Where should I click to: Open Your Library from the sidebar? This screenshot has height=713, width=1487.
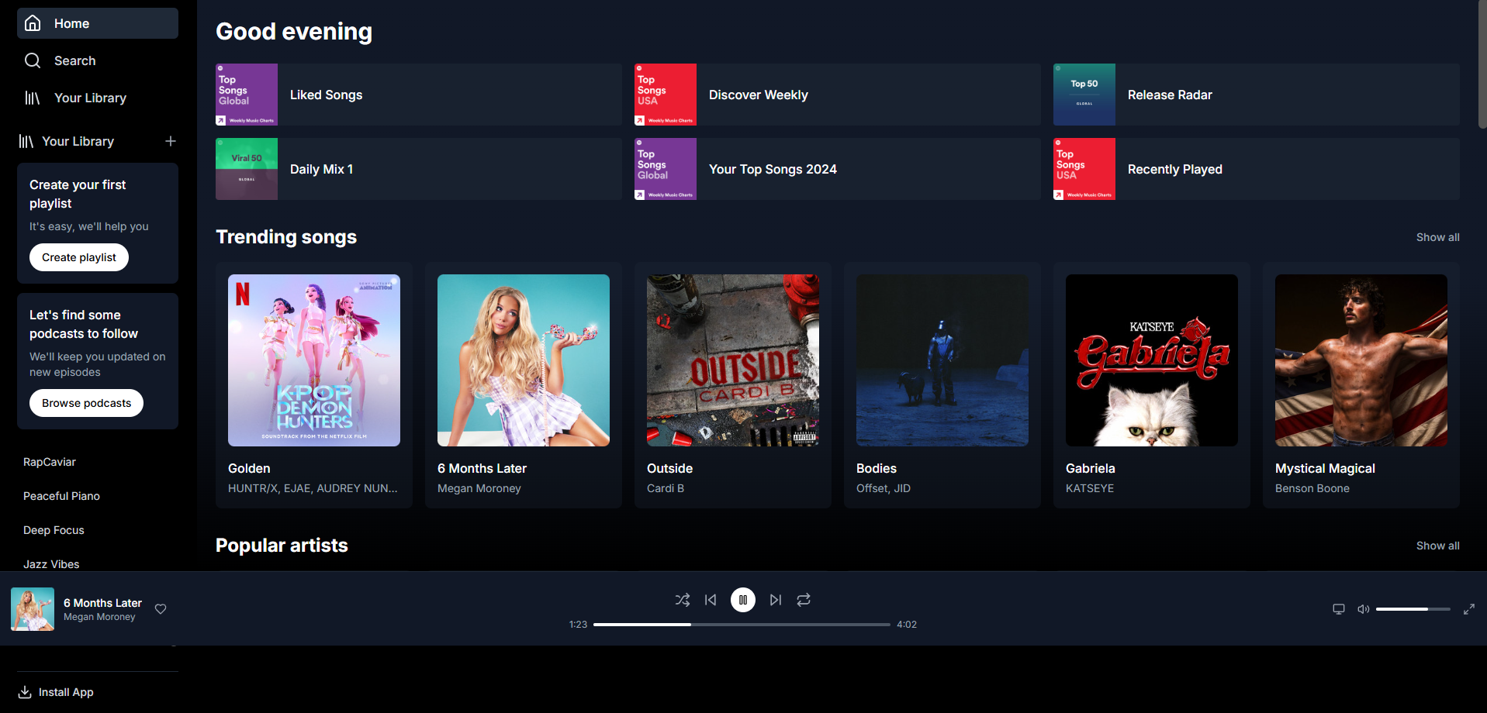pyautogui.click(x=89, y=98)
